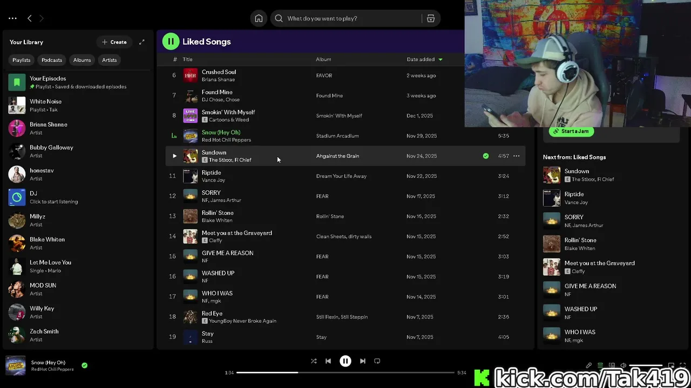The image size is (691, 388).
Task: Pause Liked Songs with the green button
Action: [171, 41]
